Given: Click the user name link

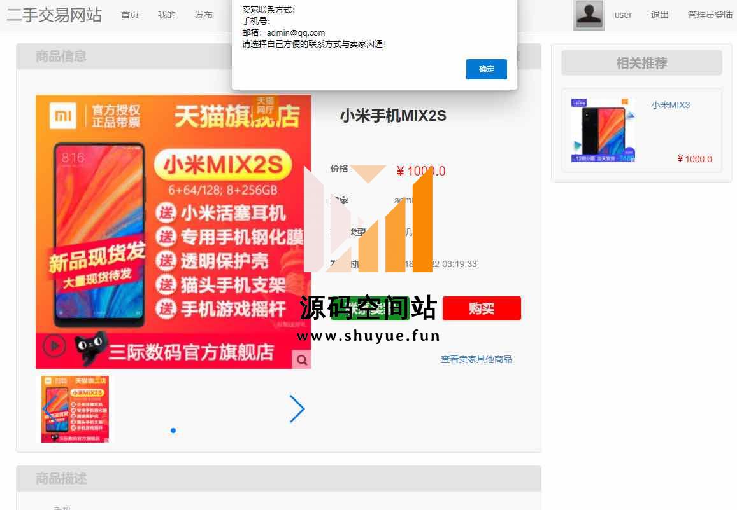Looking at the screenshot, I should [623, 15].
